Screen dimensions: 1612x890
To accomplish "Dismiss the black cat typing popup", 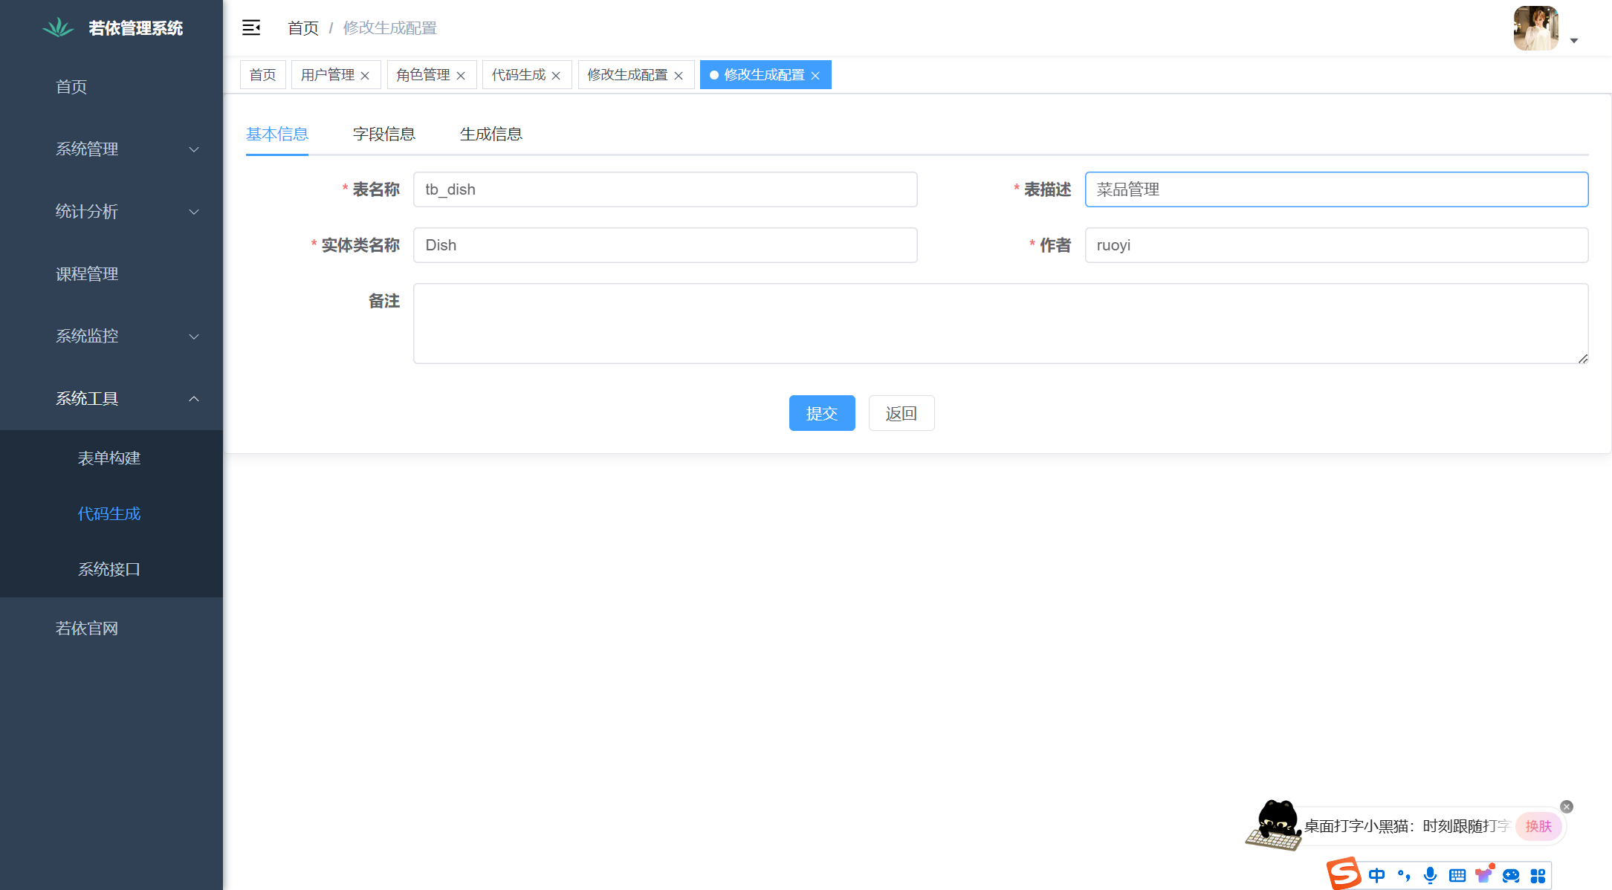I will (1567, 807).
